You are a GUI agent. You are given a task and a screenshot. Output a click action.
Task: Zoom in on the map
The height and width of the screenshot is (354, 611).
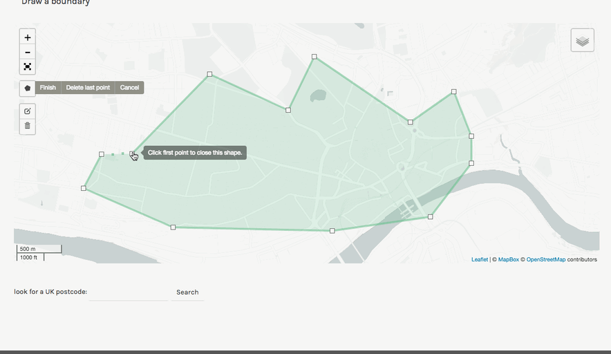point(28,38)
